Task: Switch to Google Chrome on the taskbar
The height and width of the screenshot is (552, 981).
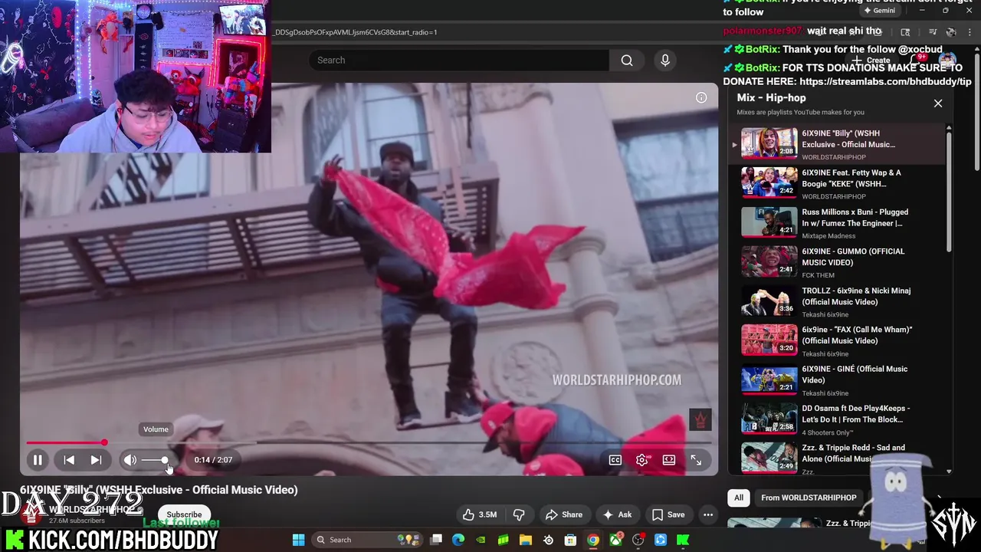Action: [x=593, y=540]
